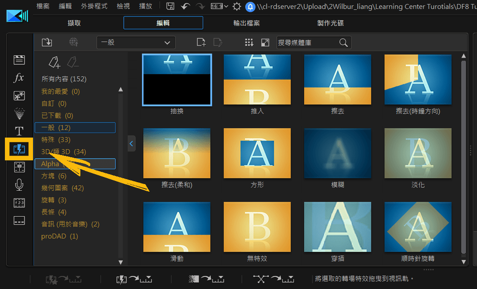Open the 檔案 menu
Viewport: 477px width, 289px height.
point(43,6)
